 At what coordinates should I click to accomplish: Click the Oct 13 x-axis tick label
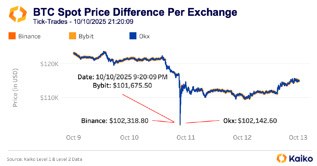[x=298, y=138]
